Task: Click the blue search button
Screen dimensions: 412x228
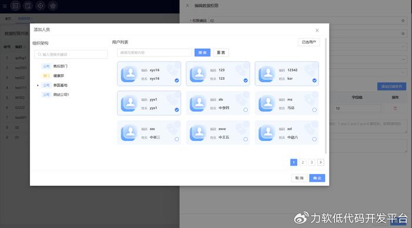Action: click(202, 52)
